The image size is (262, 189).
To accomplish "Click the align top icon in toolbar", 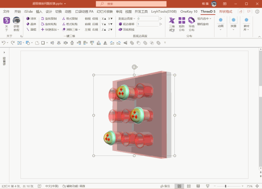I will tap(92, 43).
